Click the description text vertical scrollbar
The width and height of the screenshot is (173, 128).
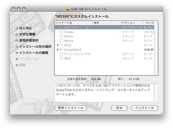(x=156, y=93)
